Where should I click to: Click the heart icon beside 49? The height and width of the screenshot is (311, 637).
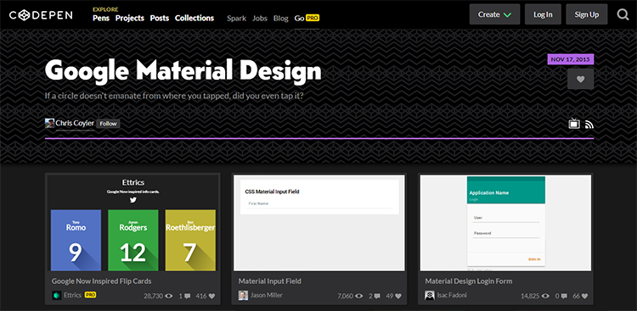(x=398, y=297)
